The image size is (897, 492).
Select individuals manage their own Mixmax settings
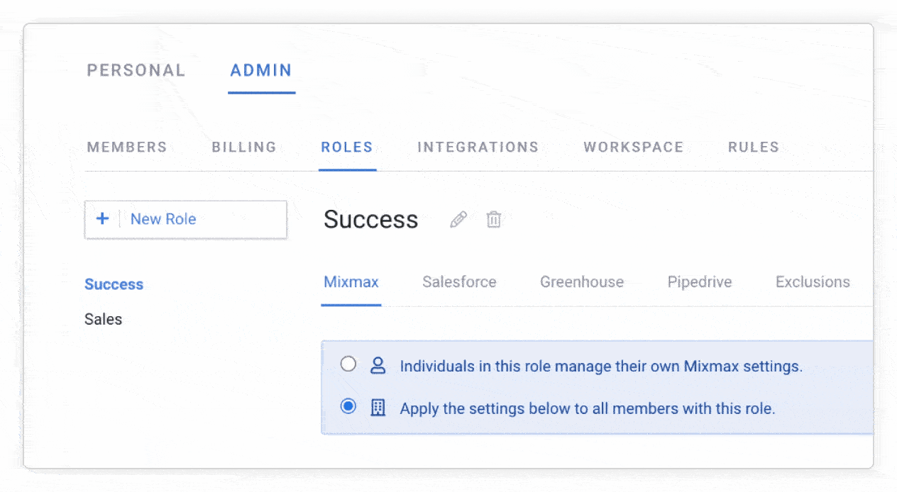click(x=348, y=364)
